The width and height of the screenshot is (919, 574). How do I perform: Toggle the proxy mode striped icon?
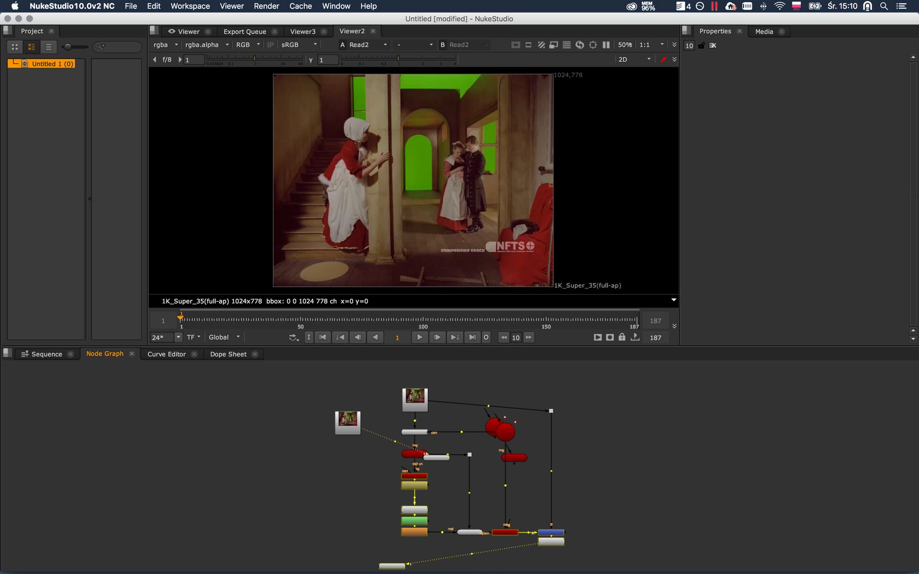click(541, 45)
